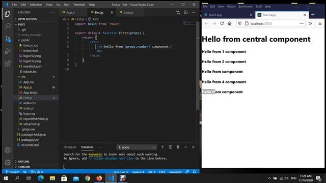Open the File menu in VS Code
Image resolution: width=326 pixels, height=183 pixels.
14,5
